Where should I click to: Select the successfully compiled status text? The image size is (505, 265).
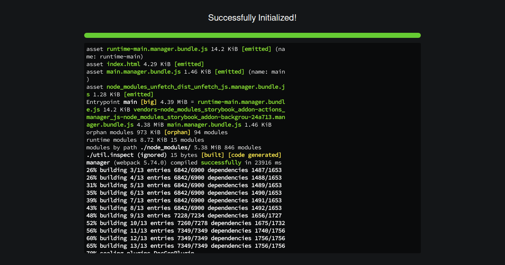pos(221,162)
